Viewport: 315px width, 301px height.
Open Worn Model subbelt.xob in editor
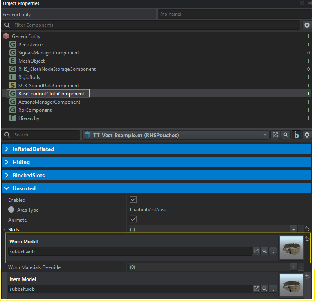pos(256,251)
